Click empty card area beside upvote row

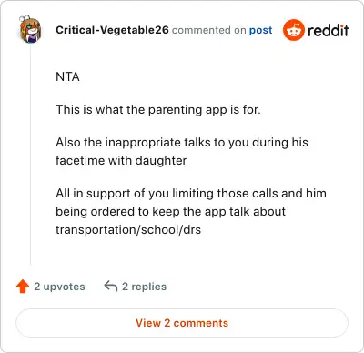pos(258,287)
